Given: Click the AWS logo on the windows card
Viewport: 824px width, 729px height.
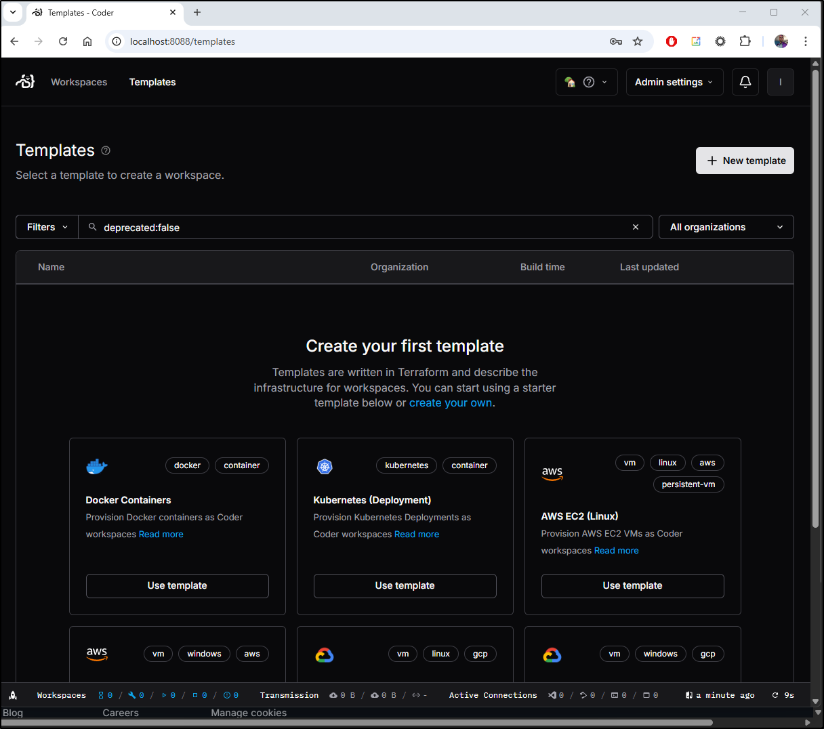Looking at the screenshot, I should [97, 654].
